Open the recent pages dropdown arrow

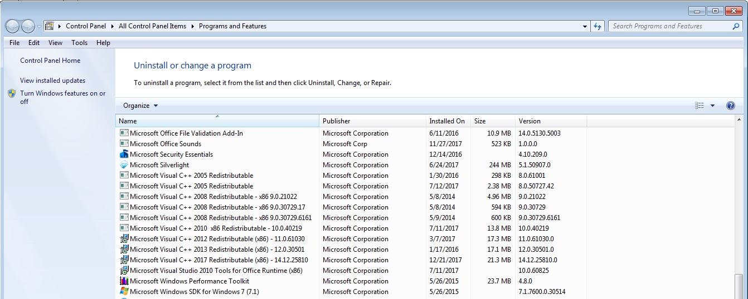click(39, 27)
